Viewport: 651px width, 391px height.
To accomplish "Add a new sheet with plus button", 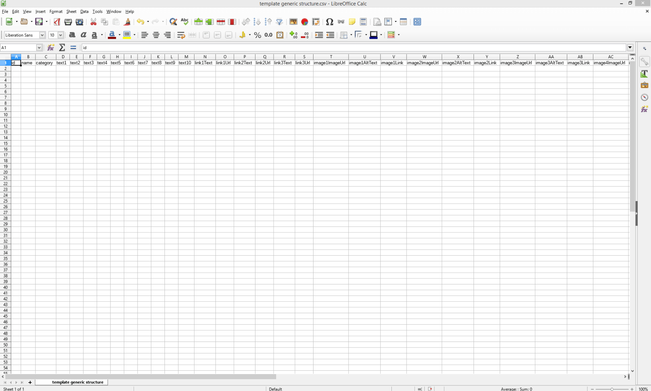I will click(x=30, y=383).
